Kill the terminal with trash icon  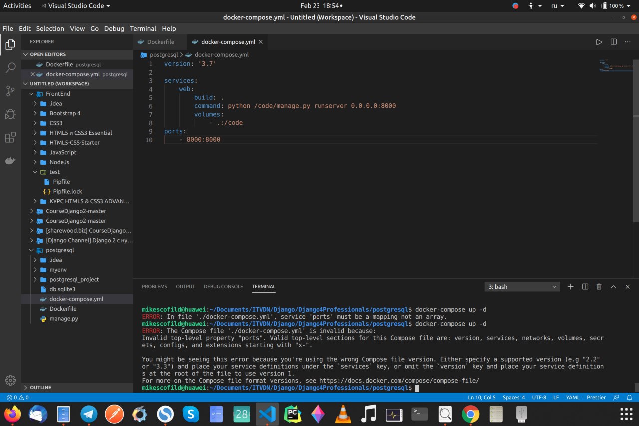[599, 287]
